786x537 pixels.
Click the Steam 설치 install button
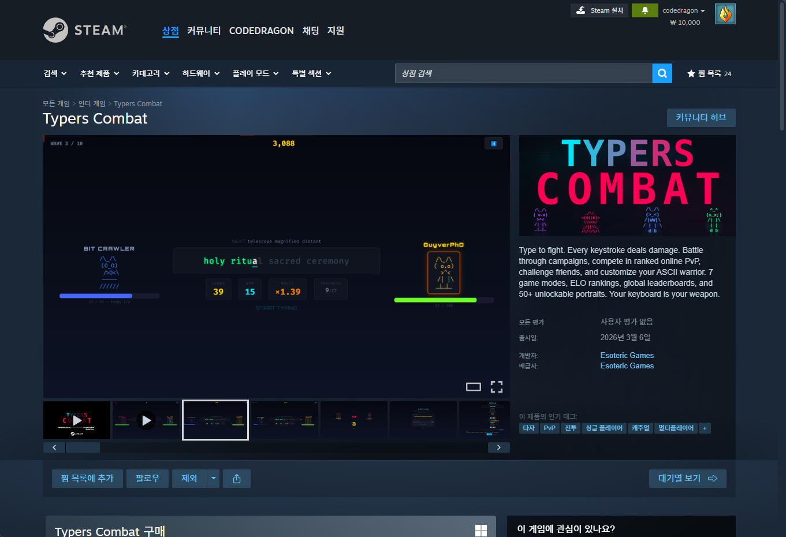[x=599, y=10]
